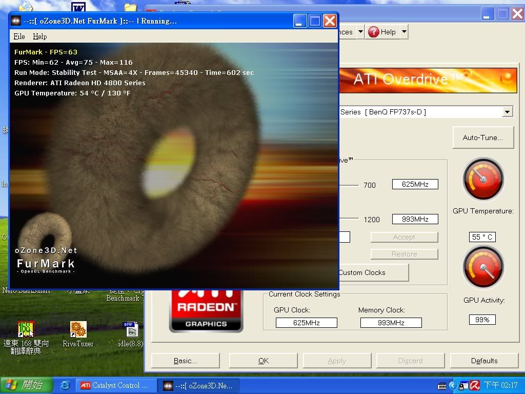Viewport: 525px width, 394px height.
Task: Select the idle(8.8) bitmap file icon
Action: pos(131,329)
